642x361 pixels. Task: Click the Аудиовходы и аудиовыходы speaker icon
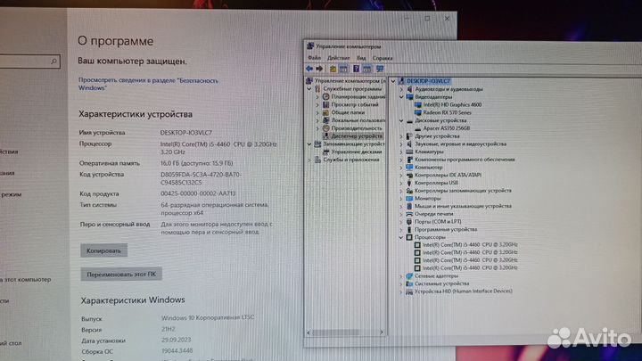[x=409, y=89]
